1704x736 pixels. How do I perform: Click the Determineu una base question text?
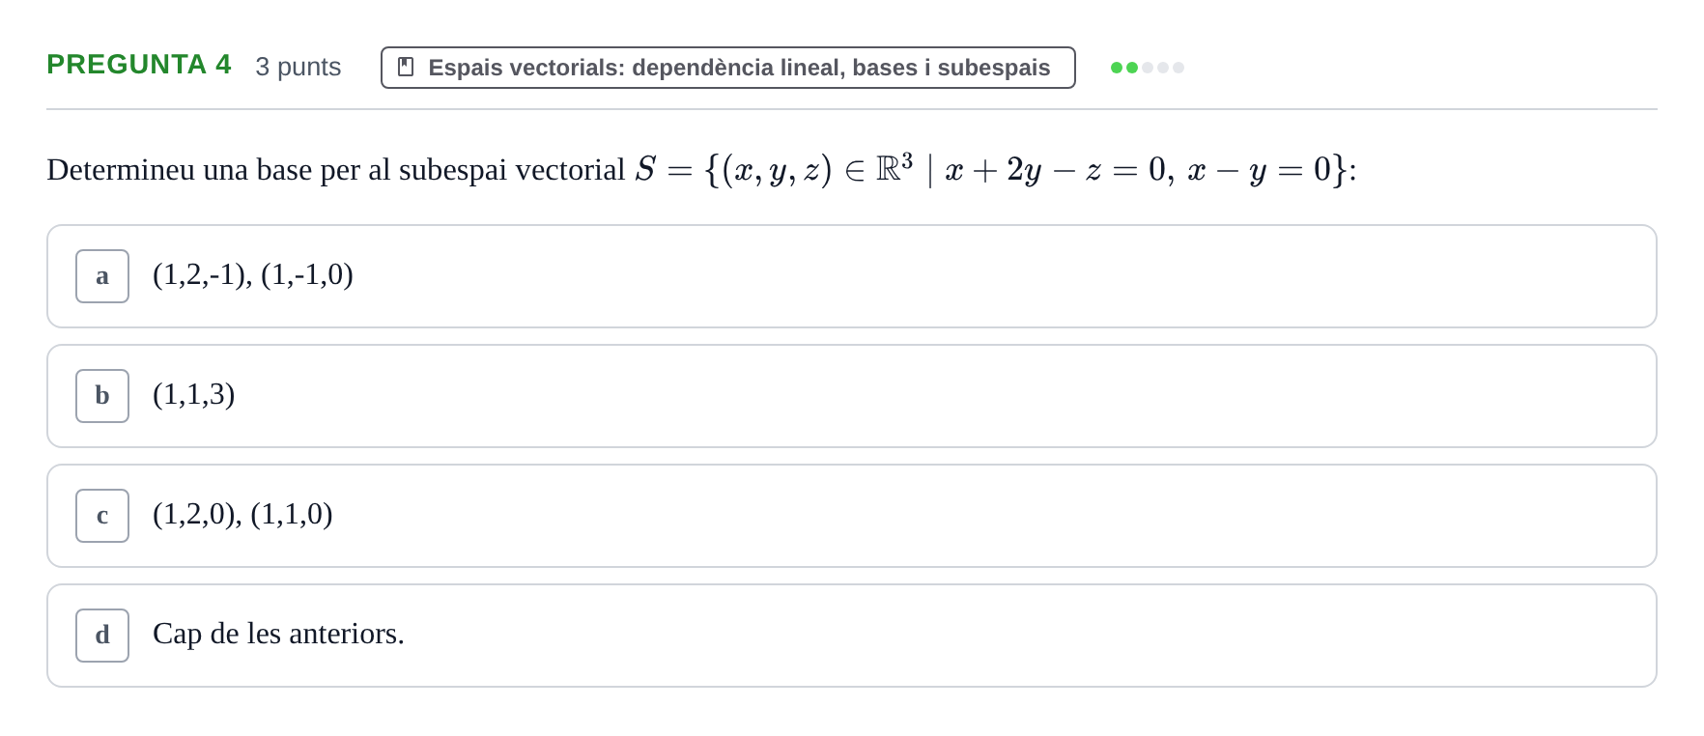(x=335, y=170)
